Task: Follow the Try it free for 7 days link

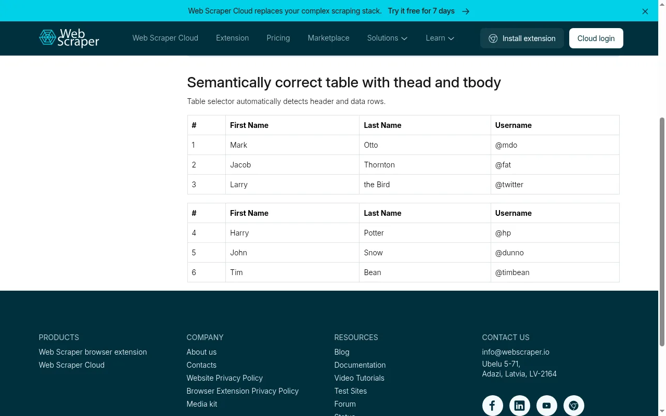Action: 421,11
